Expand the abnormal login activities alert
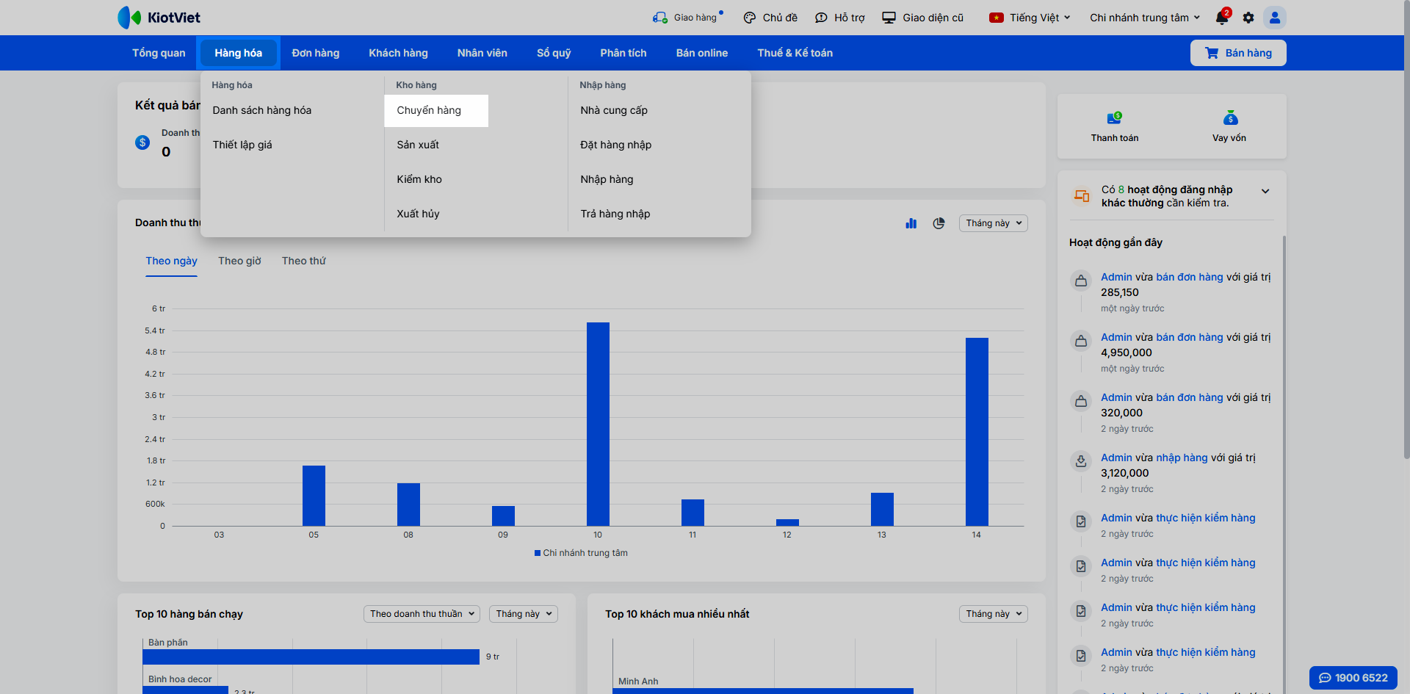This screenshot has height=694, width=1410. (1265, 191)
